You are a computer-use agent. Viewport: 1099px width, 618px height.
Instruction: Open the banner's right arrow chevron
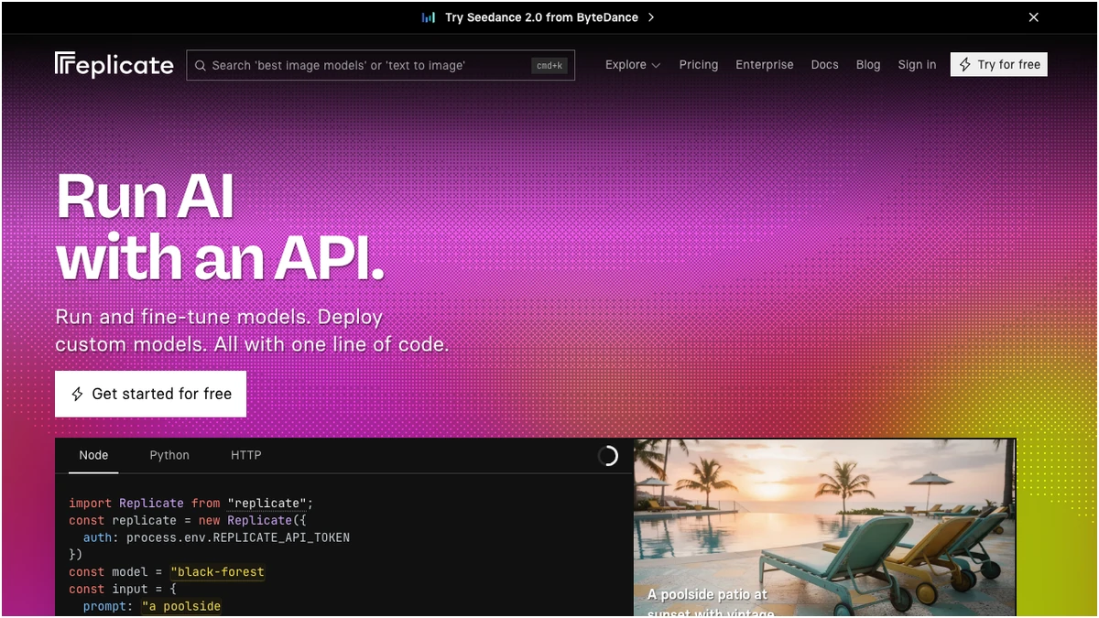[651, 17]
